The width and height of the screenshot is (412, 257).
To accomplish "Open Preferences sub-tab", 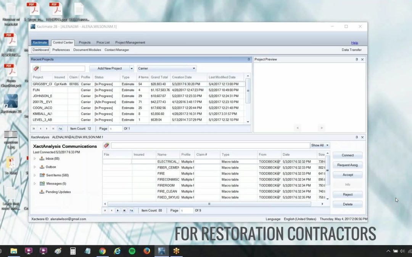I will [x=61, y=50].
